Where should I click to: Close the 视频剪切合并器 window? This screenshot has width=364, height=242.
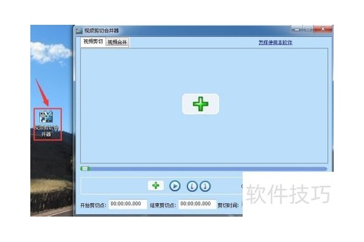click(323, 29)
